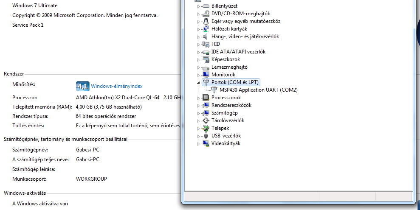
Task: Select the Lemezmeghajtó label
Action: 229,67
